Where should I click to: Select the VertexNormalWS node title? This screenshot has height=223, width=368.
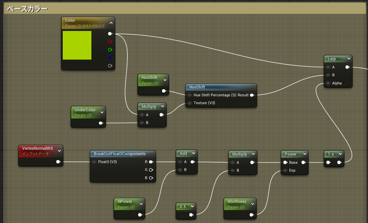click(38, 148)
